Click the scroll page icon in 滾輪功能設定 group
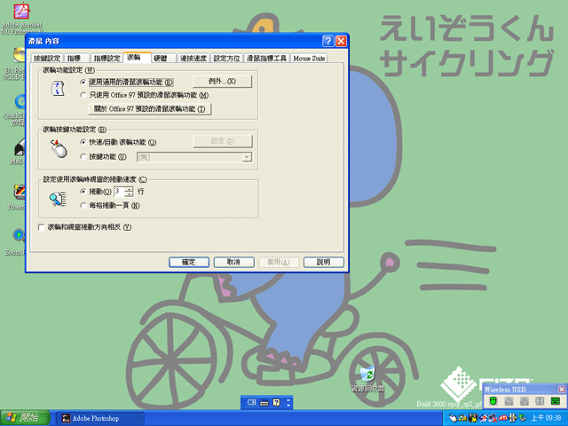Screen dimensions: 568x426 pos(58,89)
